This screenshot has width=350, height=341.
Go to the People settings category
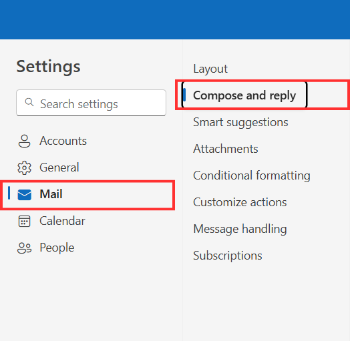(87, 248)
